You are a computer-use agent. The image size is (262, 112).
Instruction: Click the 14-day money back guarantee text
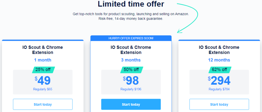tap(137, 19)
